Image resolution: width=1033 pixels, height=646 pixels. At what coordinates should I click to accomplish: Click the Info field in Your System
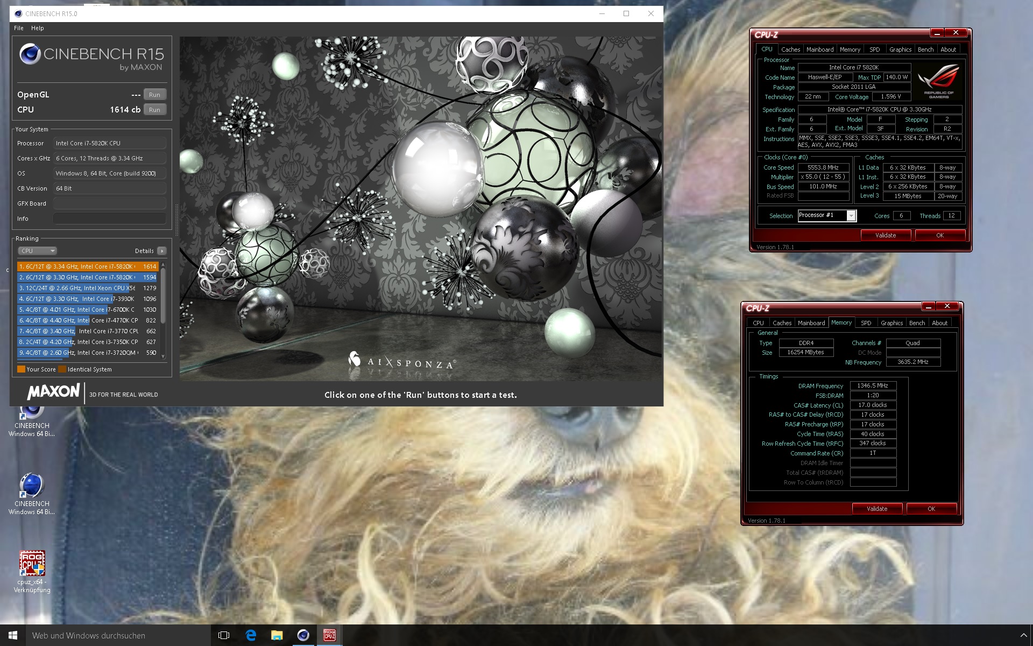[110, 219]
